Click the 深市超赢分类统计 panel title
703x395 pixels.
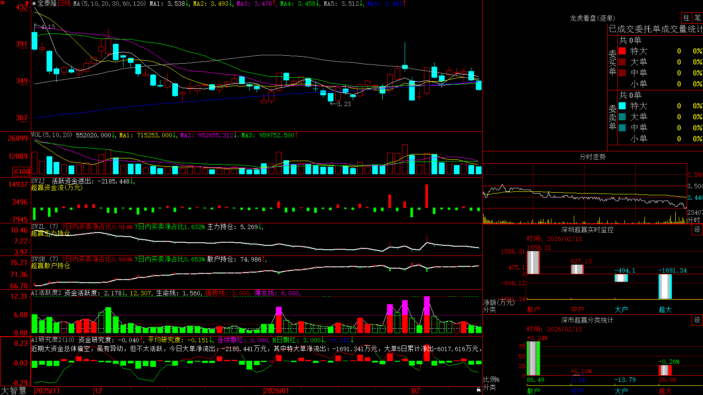click(x=587, y=320)
